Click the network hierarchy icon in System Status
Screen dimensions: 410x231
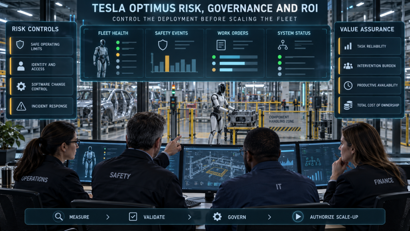(x=283, y=45)
